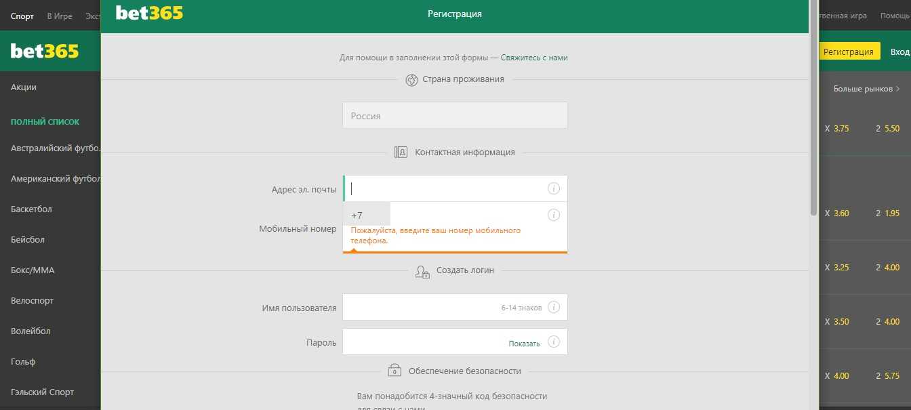
Task: Click the globe icon beside Страна проживания
Action: [411, 80]
